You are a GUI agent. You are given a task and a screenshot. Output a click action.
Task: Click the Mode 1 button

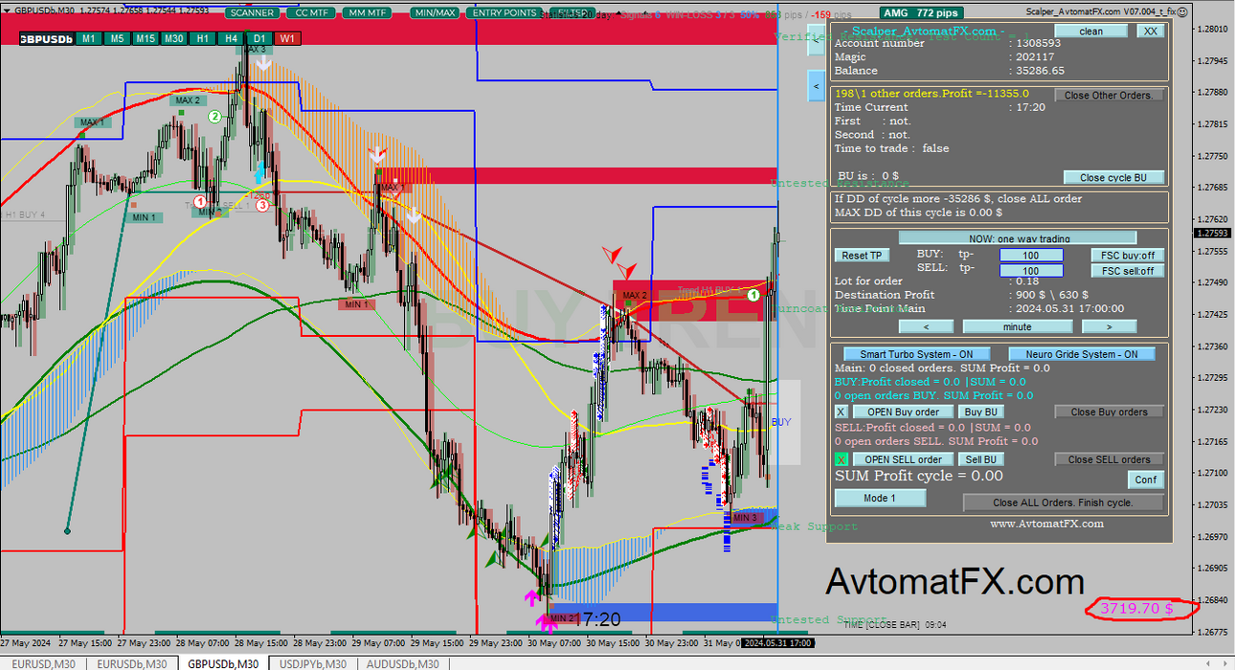point(880,498)
